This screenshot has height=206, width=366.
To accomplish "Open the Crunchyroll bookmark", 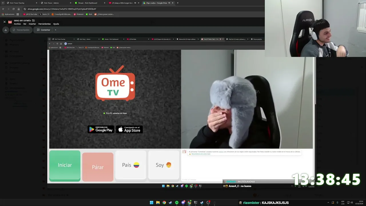I will point(61,14).
